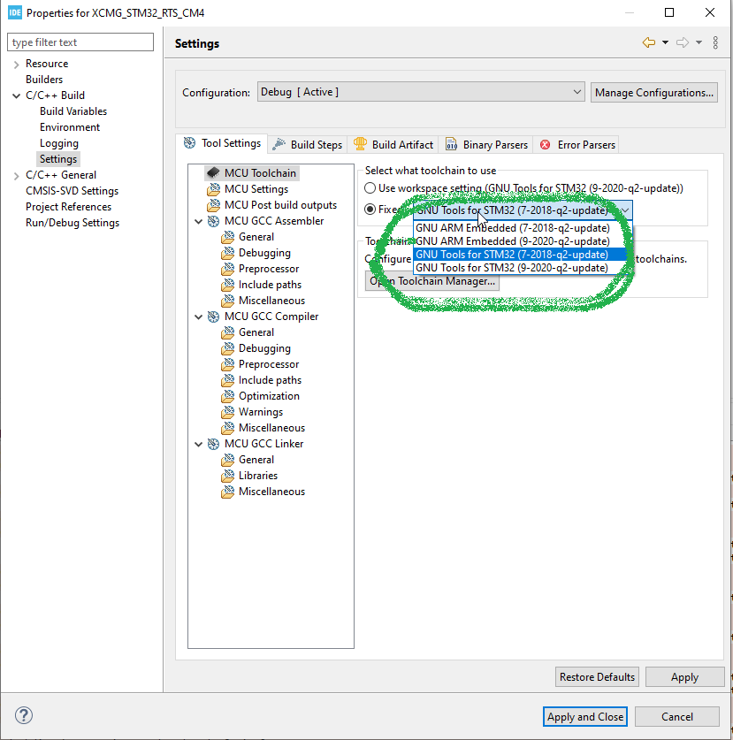Click the Back navigation arrow icon
733x740 pixels.
[649, 42]
